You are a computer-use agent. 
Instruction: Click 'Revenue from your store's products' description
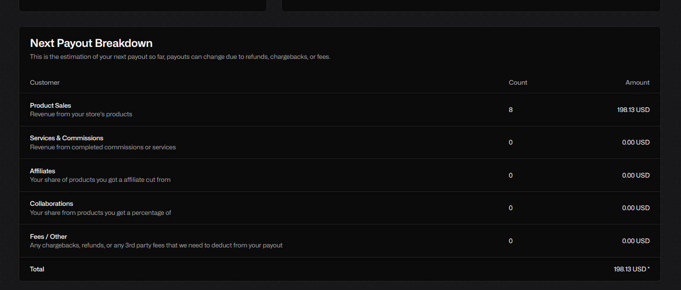pos(81,114)
